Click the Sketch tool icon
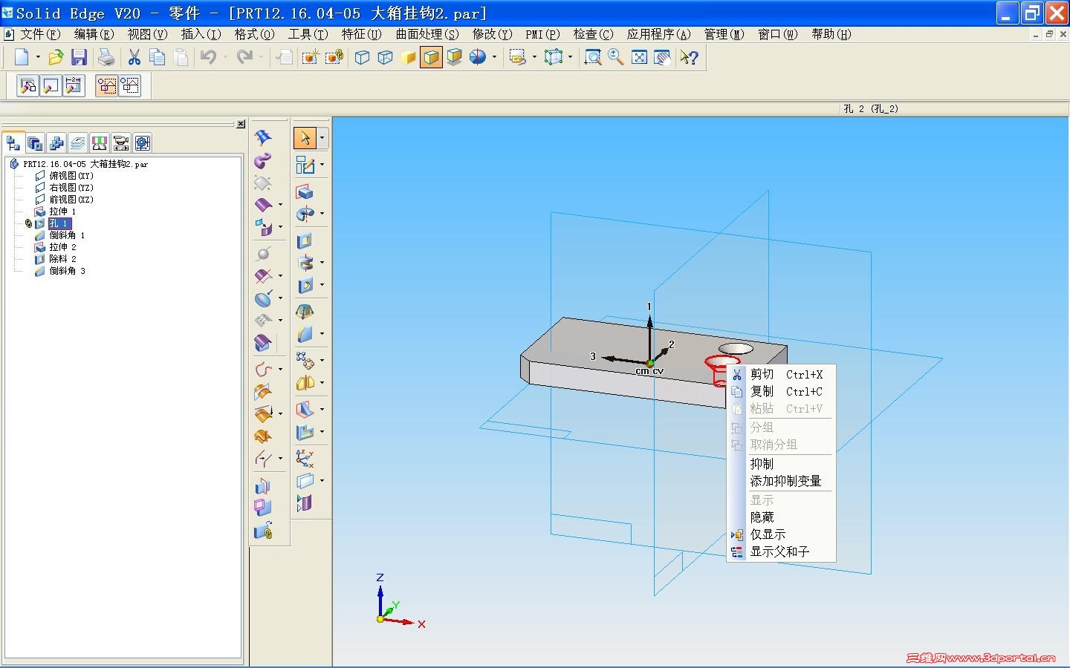Viewport: 1070px width, 668px height. [x=305, y=164]
